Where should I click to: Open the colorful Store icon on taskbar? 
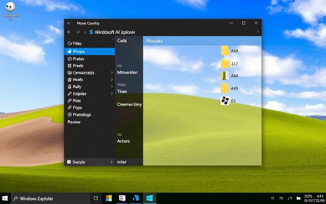109,198
